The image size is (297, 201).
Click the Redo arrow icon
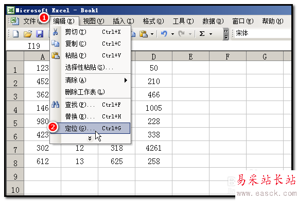point(182,34)
